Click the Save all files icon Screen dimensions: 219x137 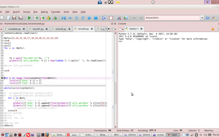pos(21,18)
